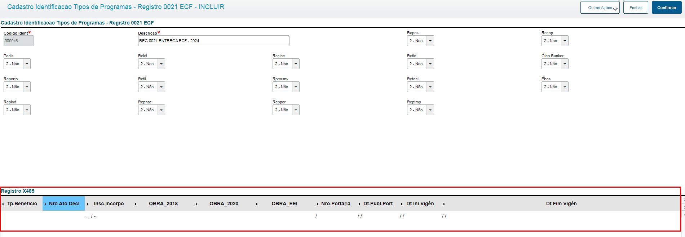Open the Ebas dropdown
This screenshot has width=685, height=237.
[x=555, y=87]
